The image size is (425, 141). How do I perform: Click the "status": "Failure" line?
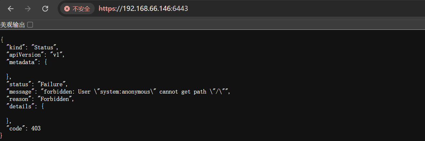tap(37, 84)
